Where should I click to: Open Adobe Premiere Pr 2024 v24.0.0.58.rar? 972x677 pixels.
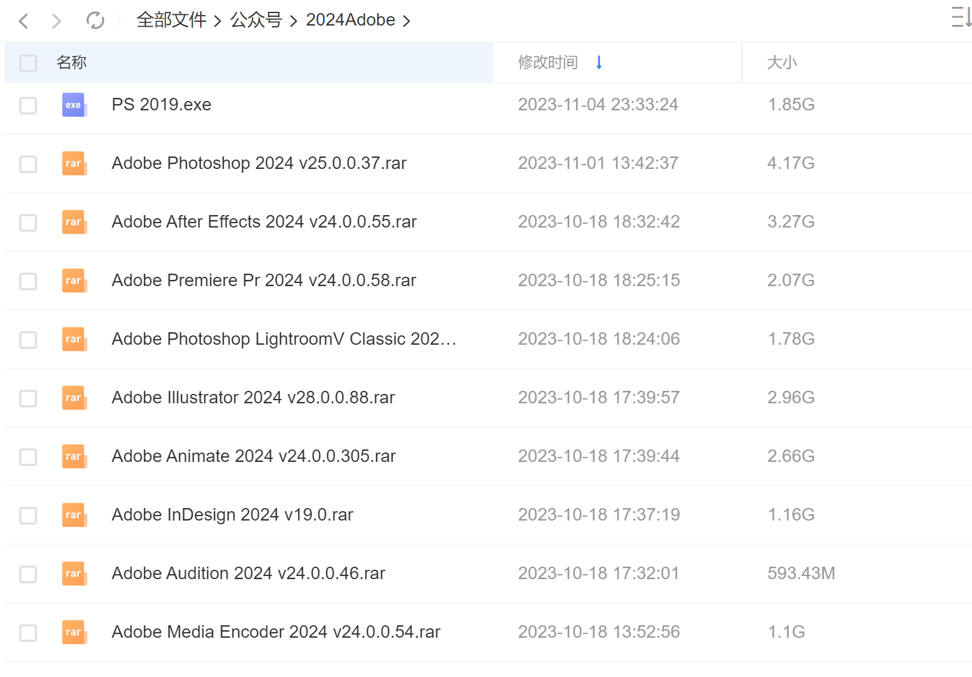coord(264,281)
